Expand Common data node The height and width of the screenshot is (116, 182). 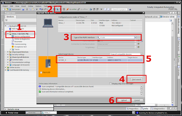point(8,60)
